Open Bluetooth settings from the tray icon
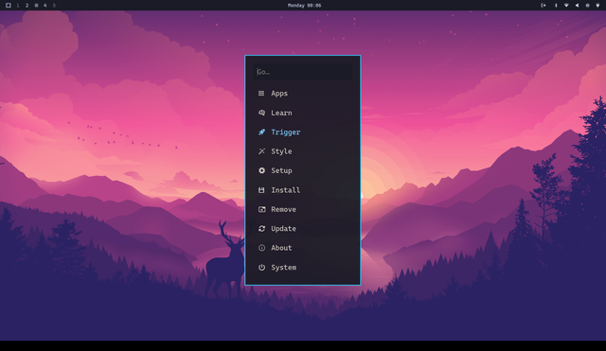The height and width of the screenshot is (351, 606). (556, 6)
